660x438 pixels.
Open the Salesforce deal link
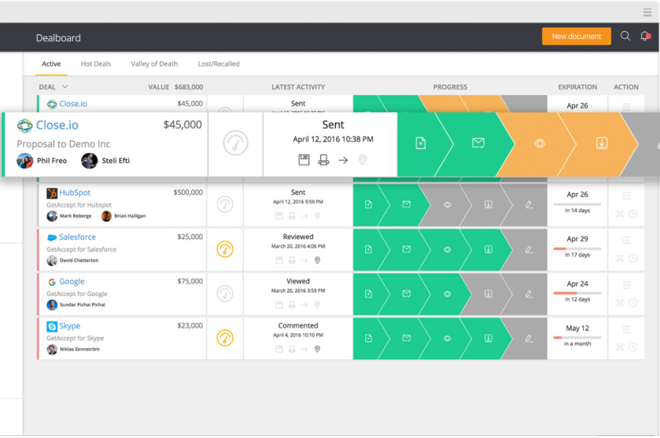77,237
